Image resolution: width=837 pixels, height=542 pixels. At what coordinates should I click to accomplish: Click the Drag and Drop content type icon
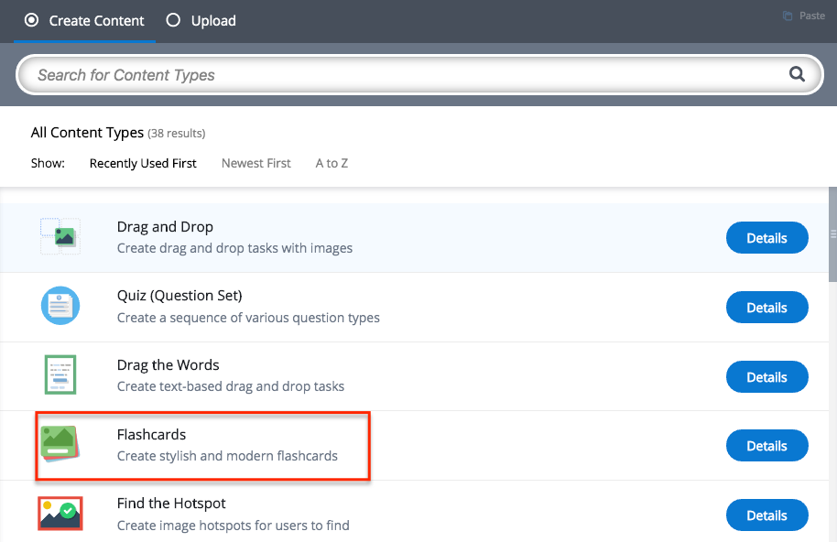(x=60, y=236)
